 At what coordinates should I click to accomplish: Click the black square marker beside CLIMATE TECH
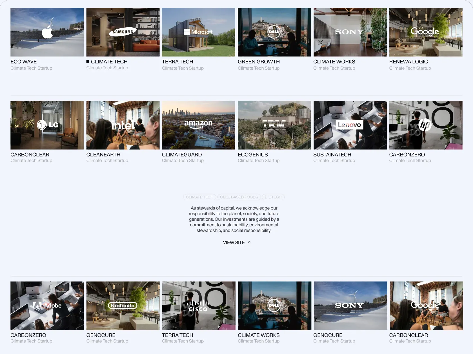pos(88,61)
